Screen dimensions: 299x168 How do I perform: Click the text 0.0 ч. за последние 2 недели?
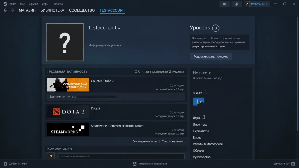[x=159, y=71]
